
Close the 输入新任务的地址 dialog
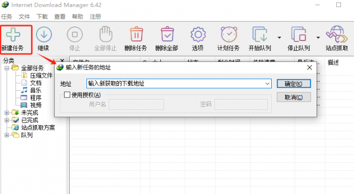(310, 67)
